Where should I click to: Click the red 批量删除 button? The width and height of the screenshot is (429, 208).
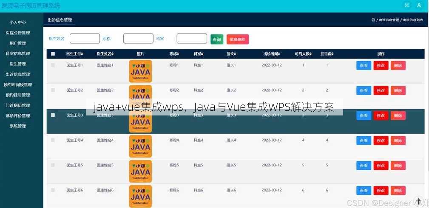pyautogui.click(x=238, y=39)
